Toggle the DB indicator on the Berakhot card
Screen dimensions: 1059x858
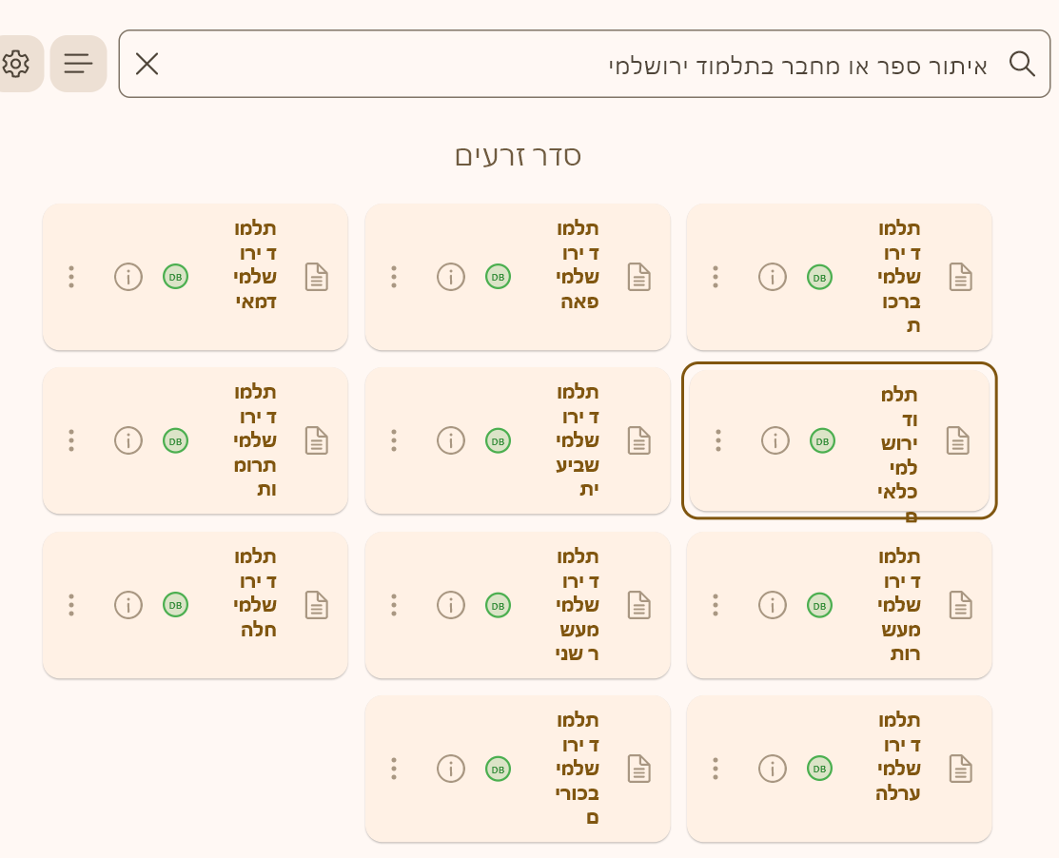click(818, 277)
